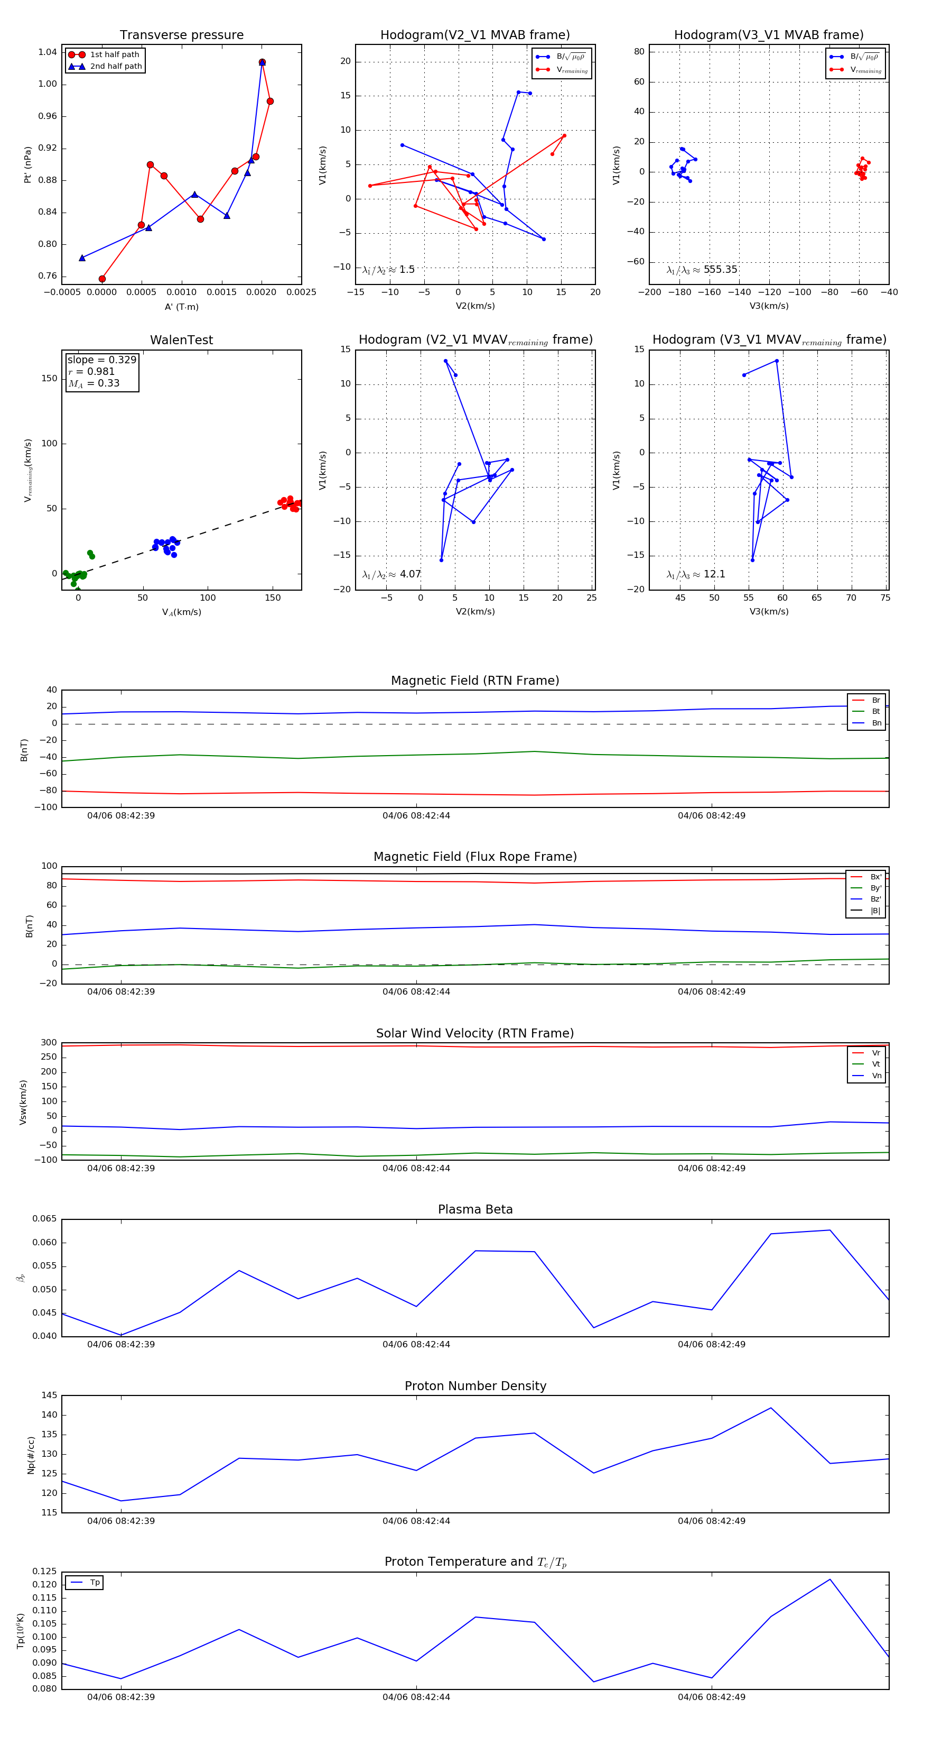951x1745 pixels.
Task: Click the "Tp(10⁶K)" y-axis label
Action: coord(21,1631)
